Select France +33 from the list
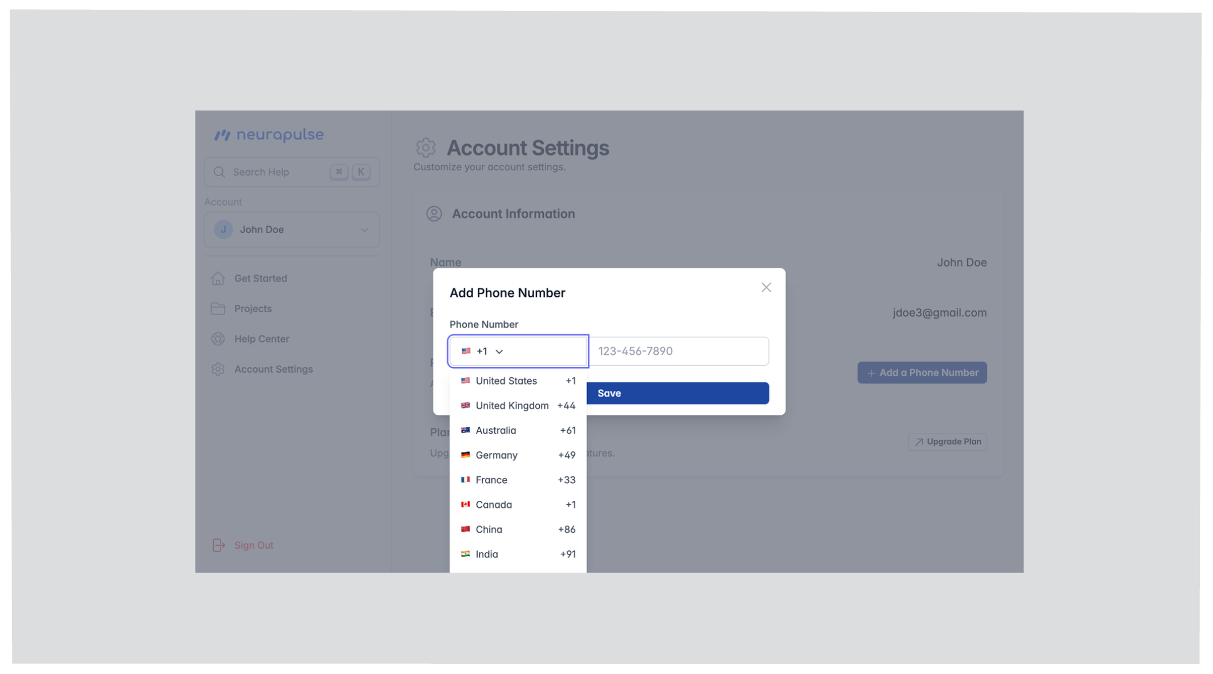The width and height of the screenshot is (1213, 674). [518, 480]
